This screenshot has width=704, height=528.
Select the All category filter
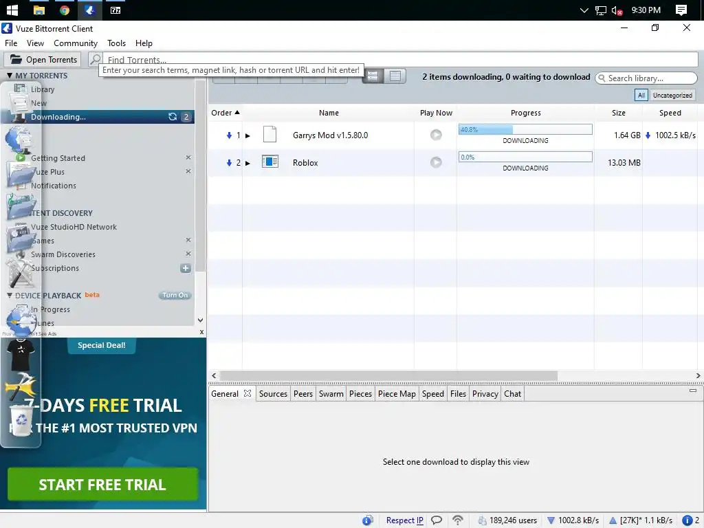[x=641, y=95]
